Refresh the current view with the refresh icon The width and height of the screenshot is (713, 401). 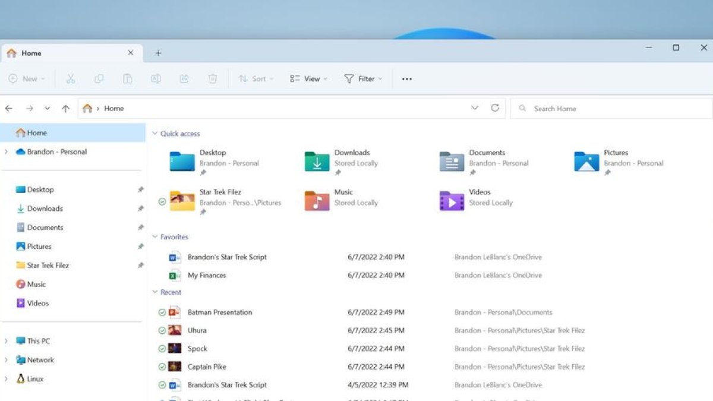coord(495,108)
